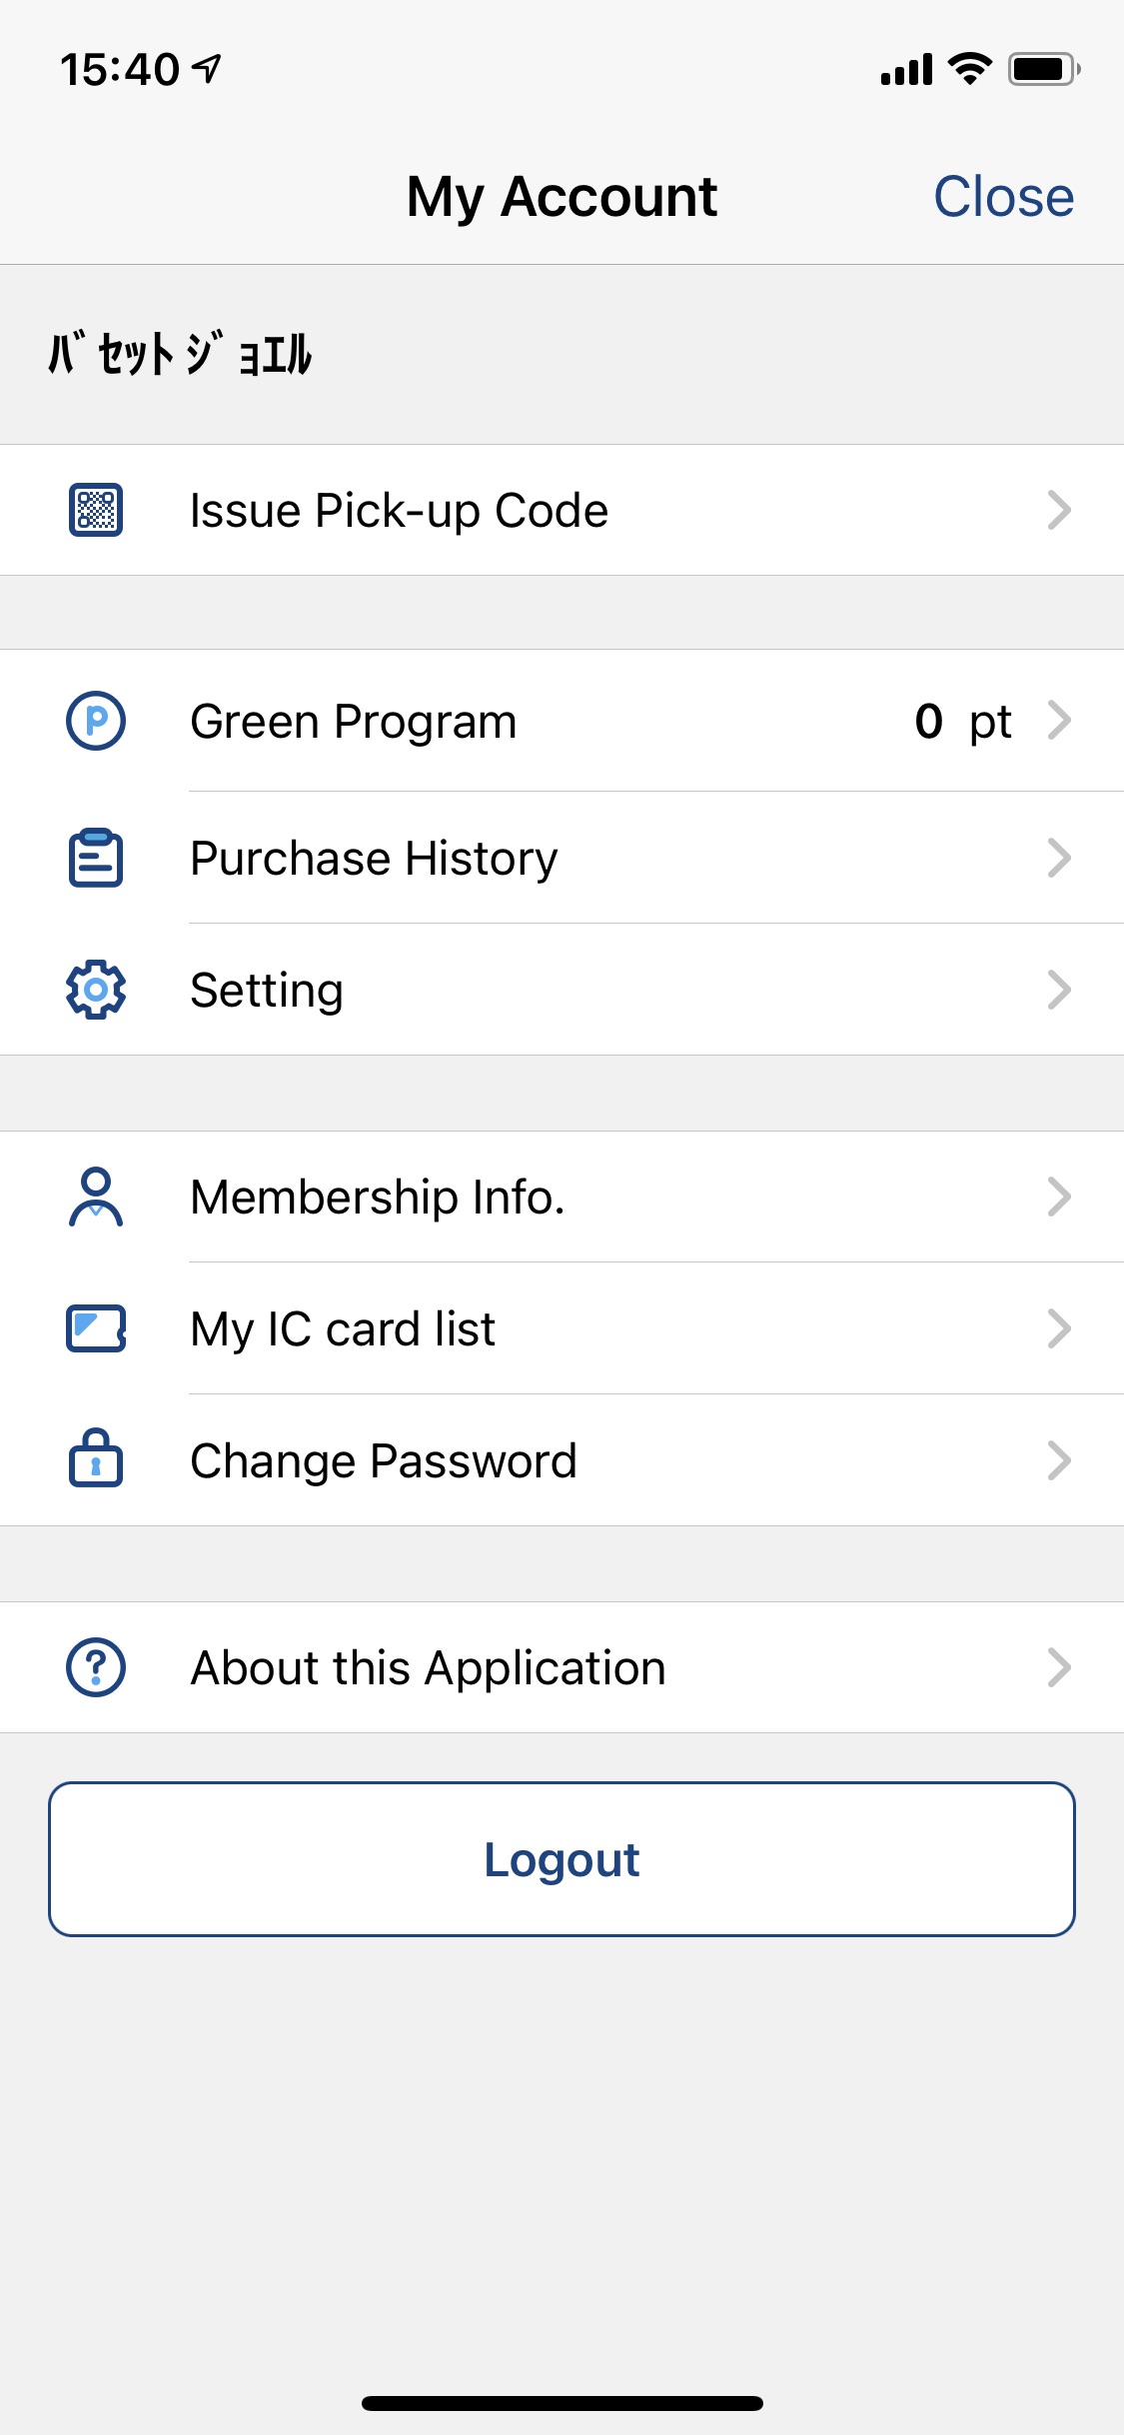Expand the Purchase History chevron
The height and width of the screenshot is (2435, 1124).
tap(1059, 858)
